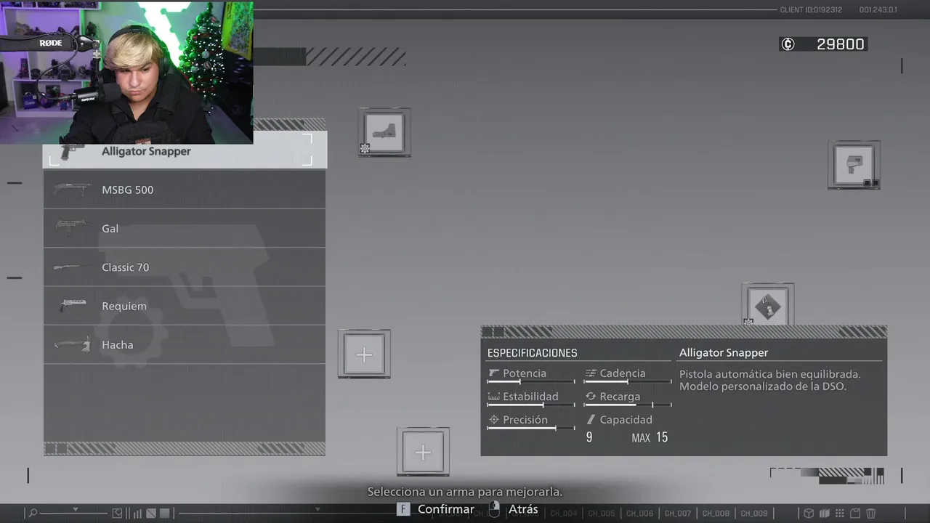The image size is (930, 523).
Task: Click the Recarga stat bar
Action: point(628,405)
